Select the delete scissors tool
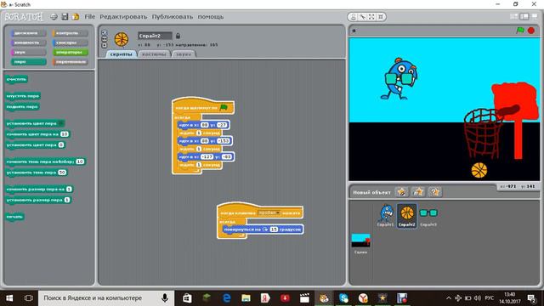 click(x=362, y=17)
